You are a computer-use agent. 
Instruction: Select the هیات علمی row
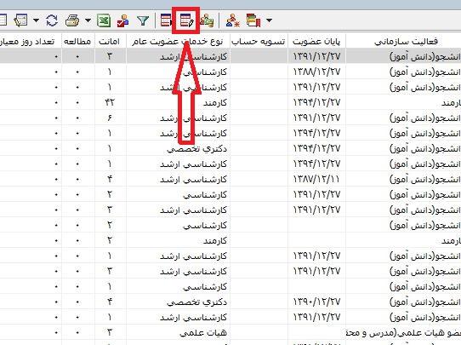[230, 332]
